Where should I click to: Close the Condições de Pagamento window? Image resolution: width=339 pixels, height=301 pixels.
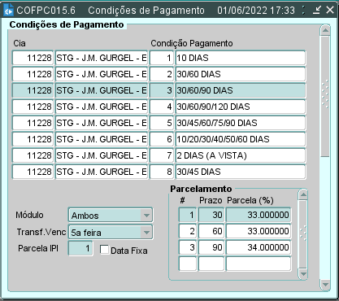[330, 10]
